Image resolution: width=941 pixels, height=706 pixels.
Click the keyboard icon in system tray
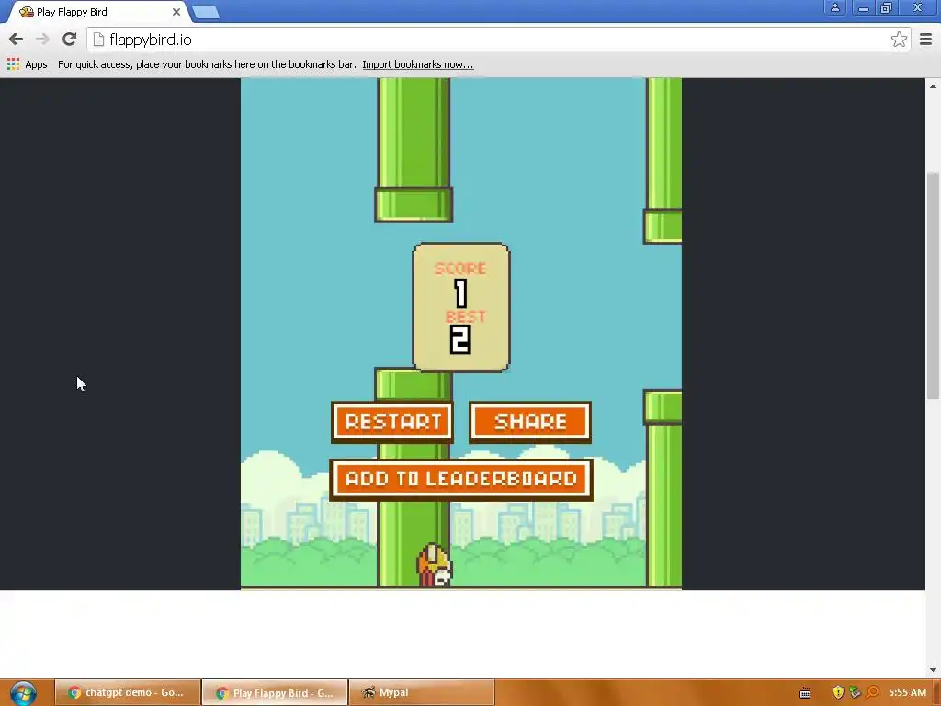(x=805, y=693)
